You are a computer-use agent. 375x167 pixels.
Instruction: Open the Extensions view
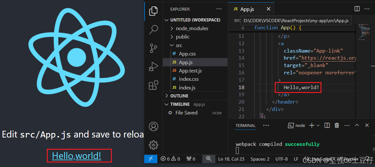tap(153, 85)
